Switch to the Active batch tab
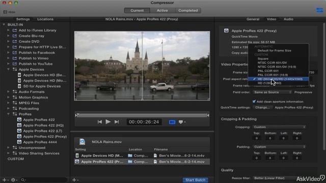326x183 pixels. pyautogui.click(x=162, y=10)
